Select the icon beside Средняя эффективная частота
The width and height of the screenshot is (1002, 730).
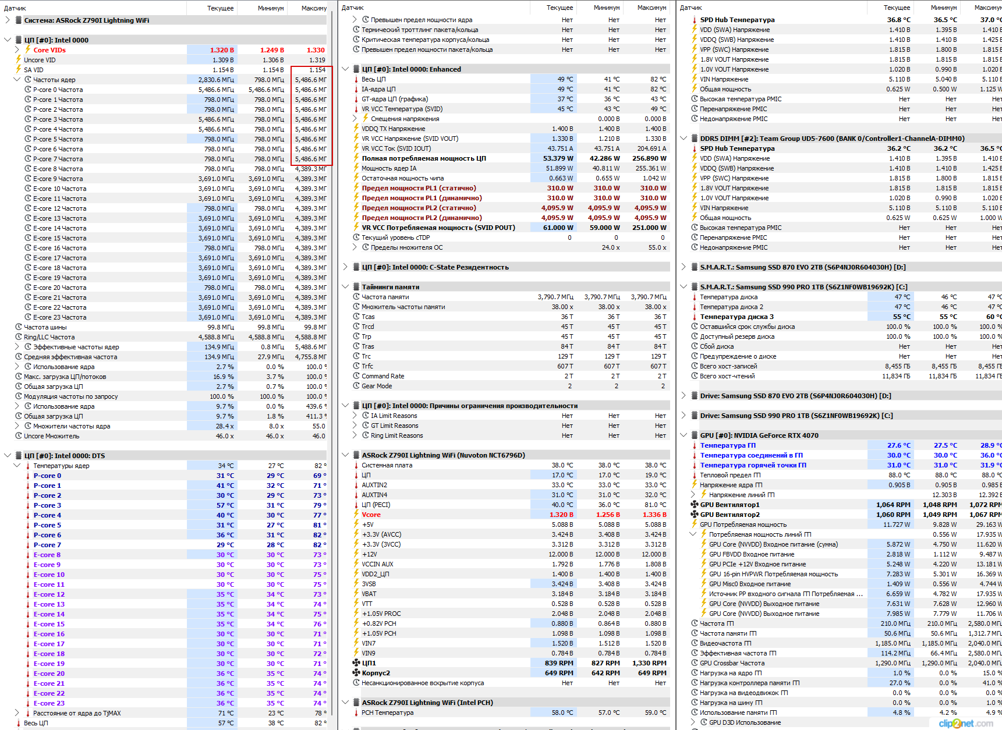(18, 356)
